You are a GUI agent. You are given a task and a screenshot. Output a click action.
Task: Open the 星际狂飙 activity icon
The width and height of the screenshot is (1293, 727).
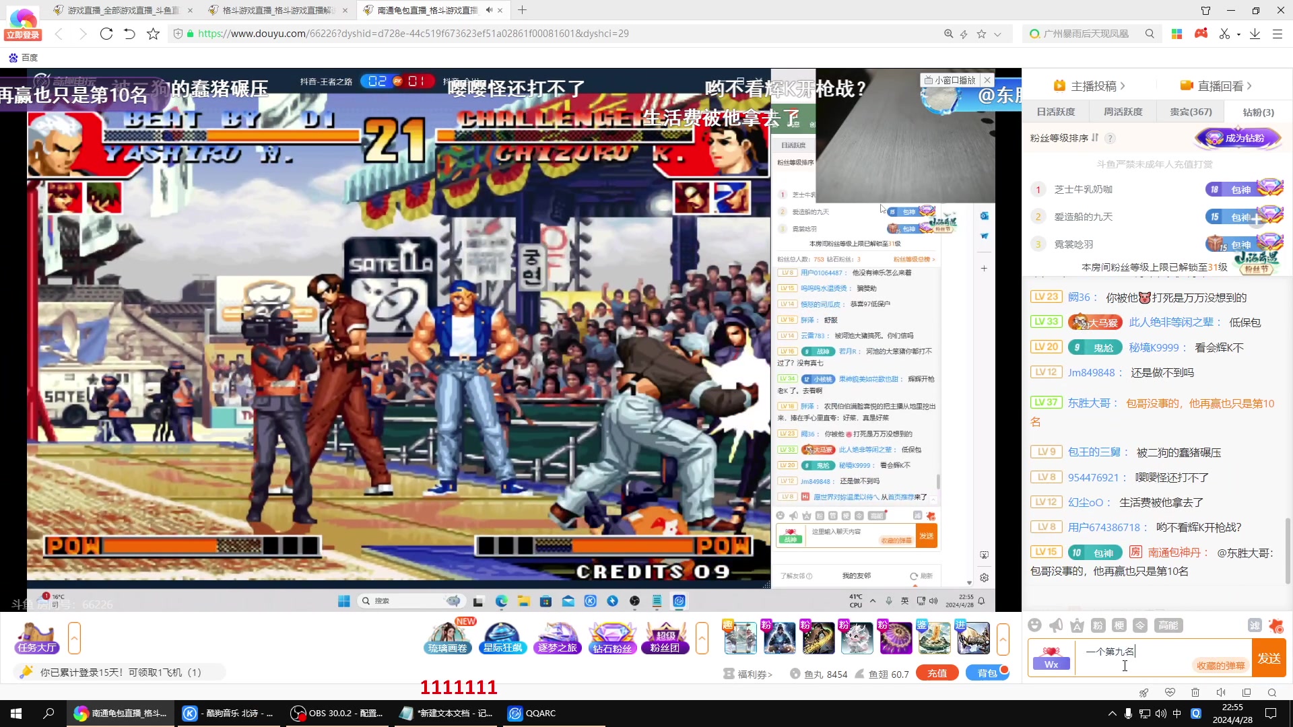coord(502,637)
